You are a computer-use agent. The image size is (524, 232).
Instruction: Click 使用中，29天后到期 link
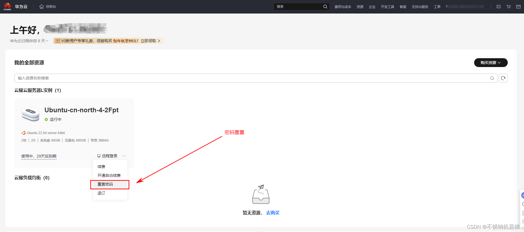point(39,156)
